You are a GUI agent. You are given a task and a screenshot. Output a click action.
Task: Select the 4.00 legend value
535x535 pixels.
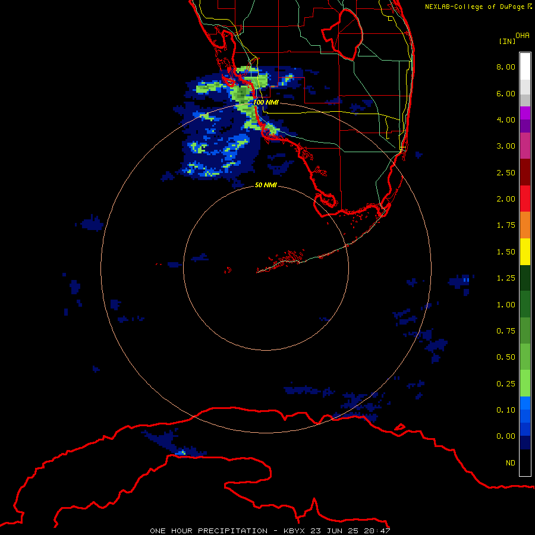506,119
